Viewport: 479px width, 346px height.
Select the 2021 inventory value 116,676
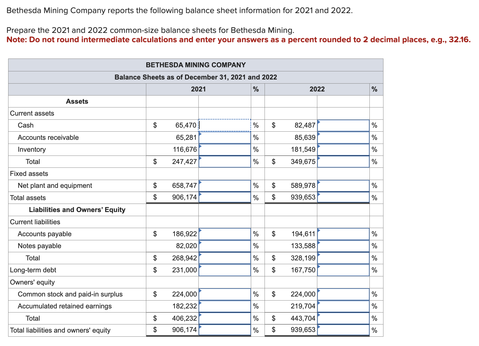click(x=185, y=149)
